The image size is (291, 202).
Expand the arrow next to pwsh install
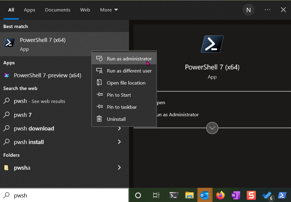(x=120, y=142)
